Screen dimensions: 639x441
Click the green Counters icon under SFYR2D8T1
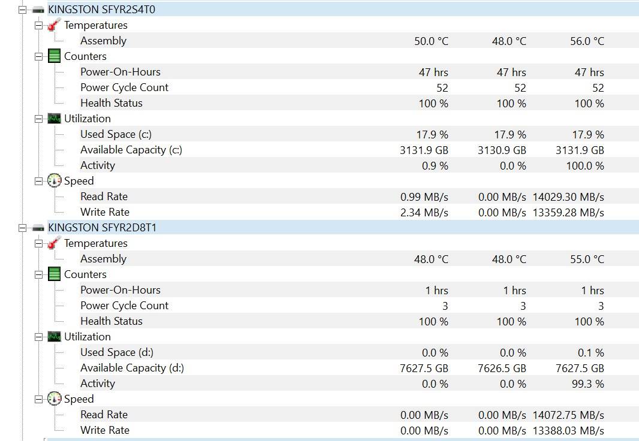click(x=54, y=274)
